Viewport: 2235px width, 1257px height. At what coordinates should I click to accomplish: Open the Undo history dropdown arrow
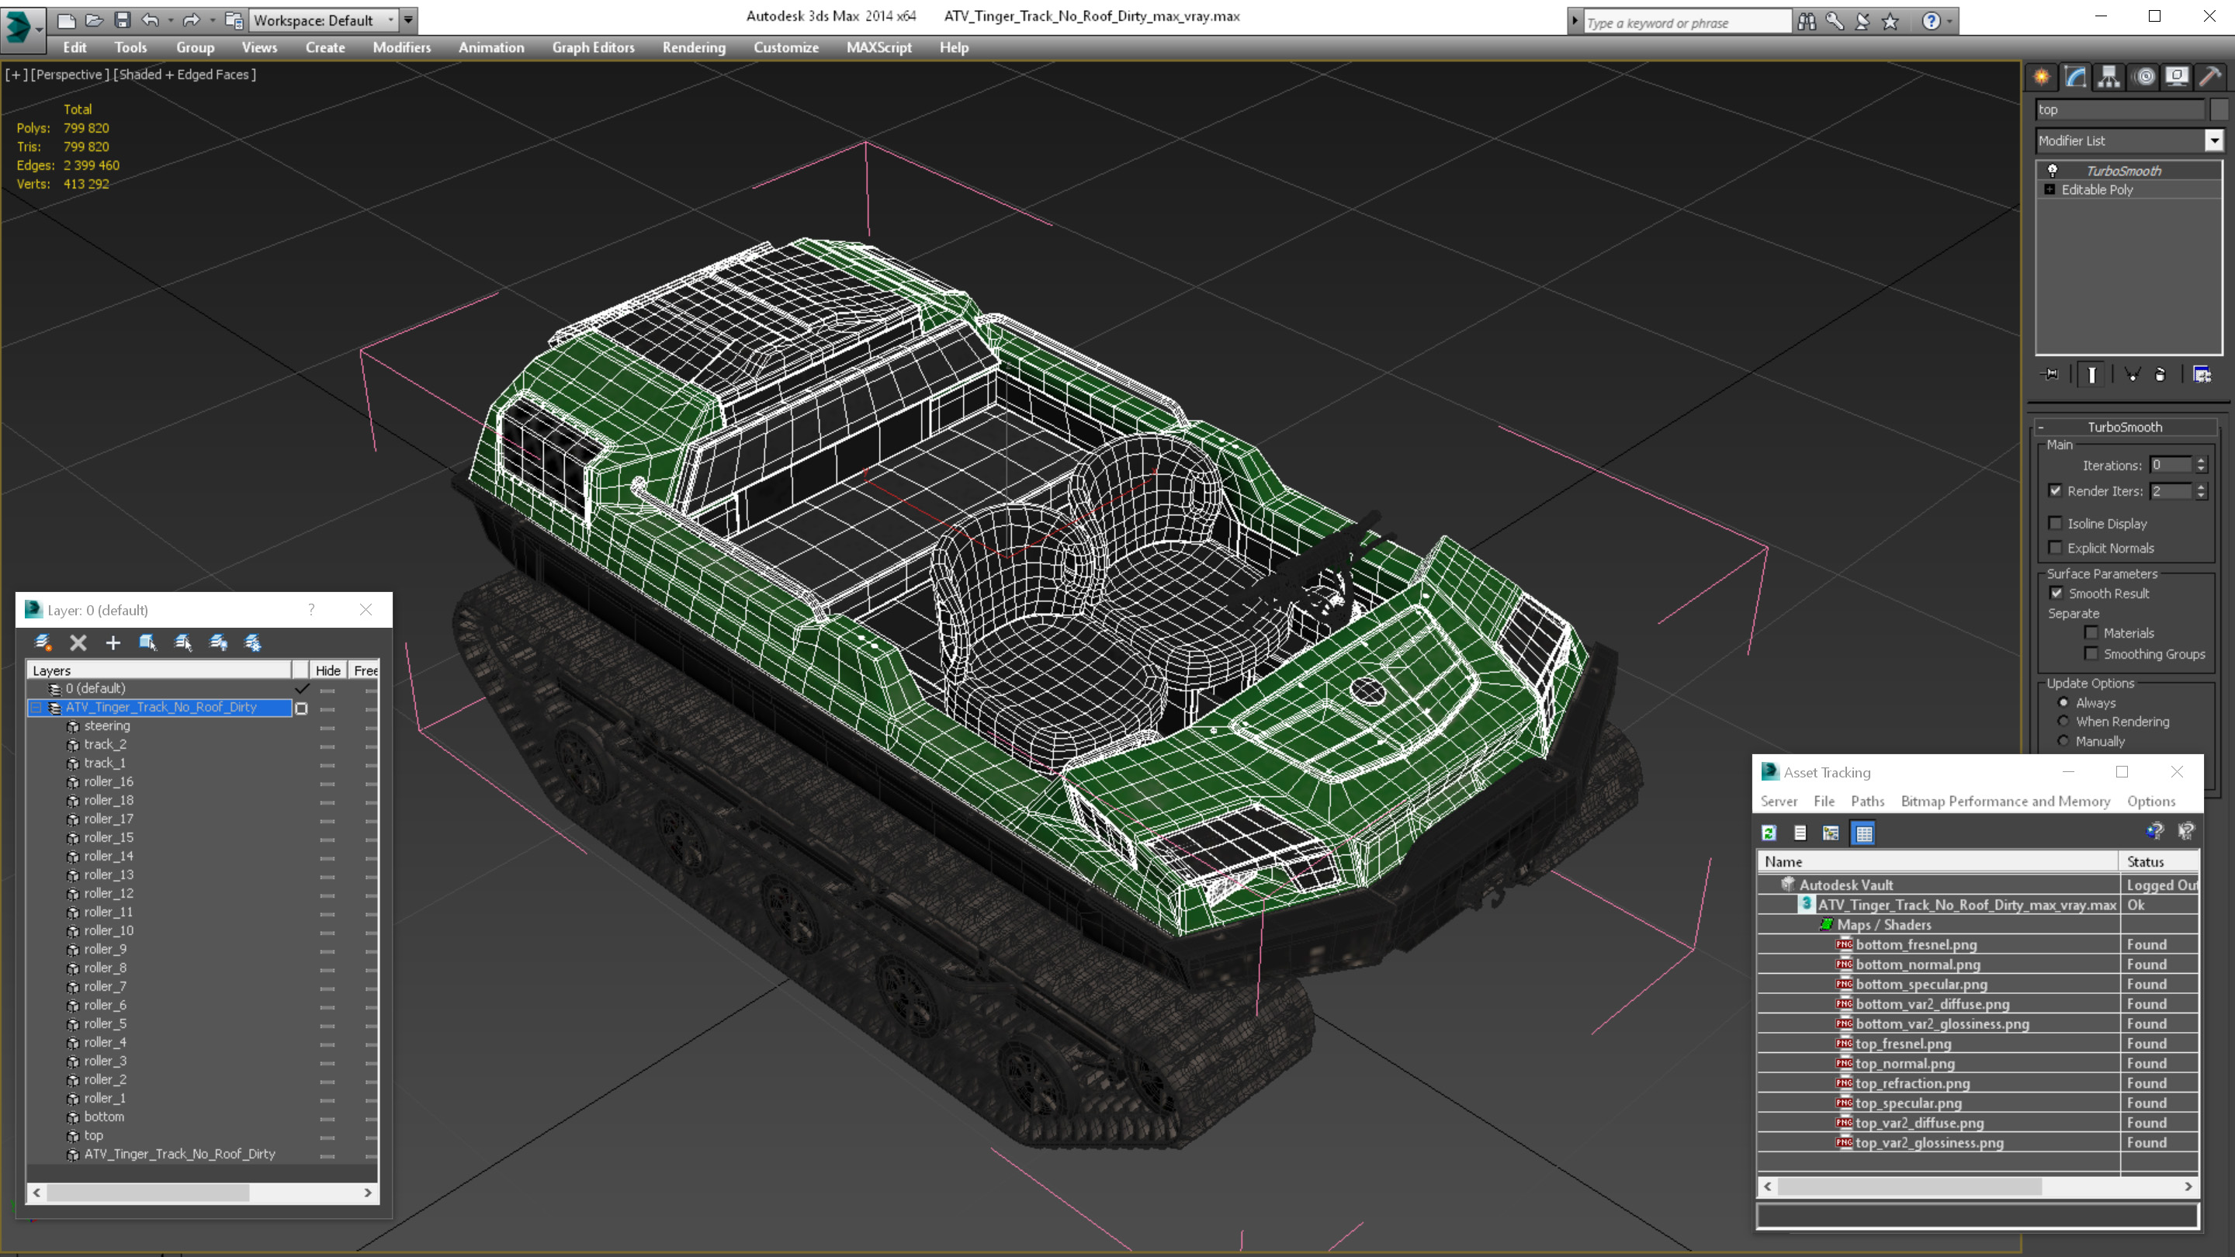(x=170, y=19)
